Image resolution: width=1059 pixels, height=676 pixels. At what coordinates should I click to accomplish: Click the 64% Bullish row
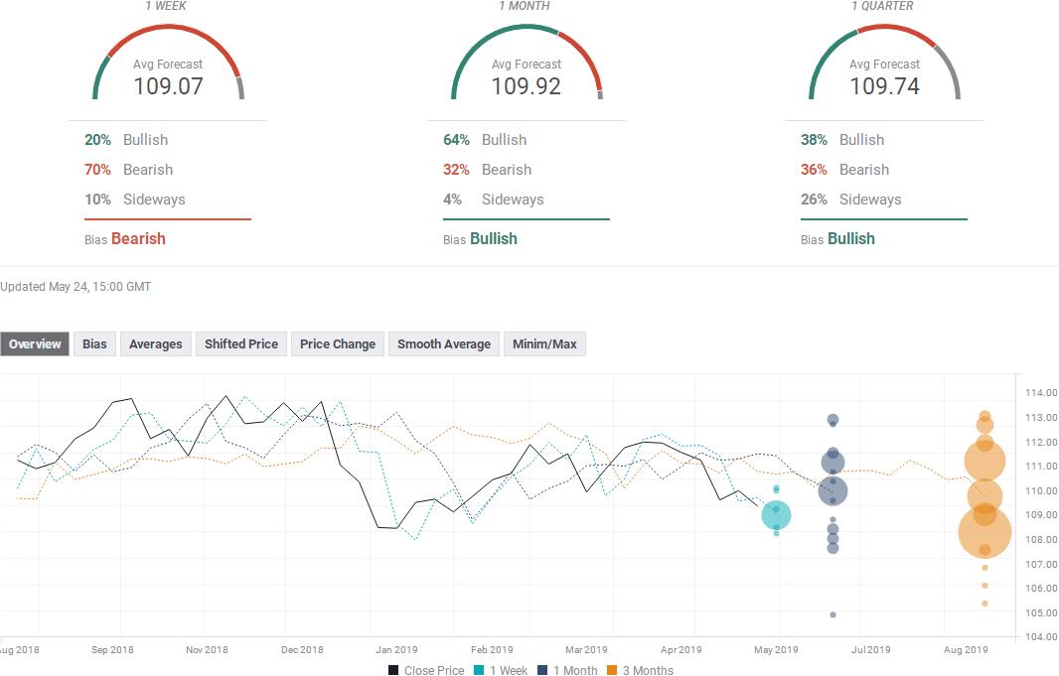pyautogui.click(x=486, y=140)
